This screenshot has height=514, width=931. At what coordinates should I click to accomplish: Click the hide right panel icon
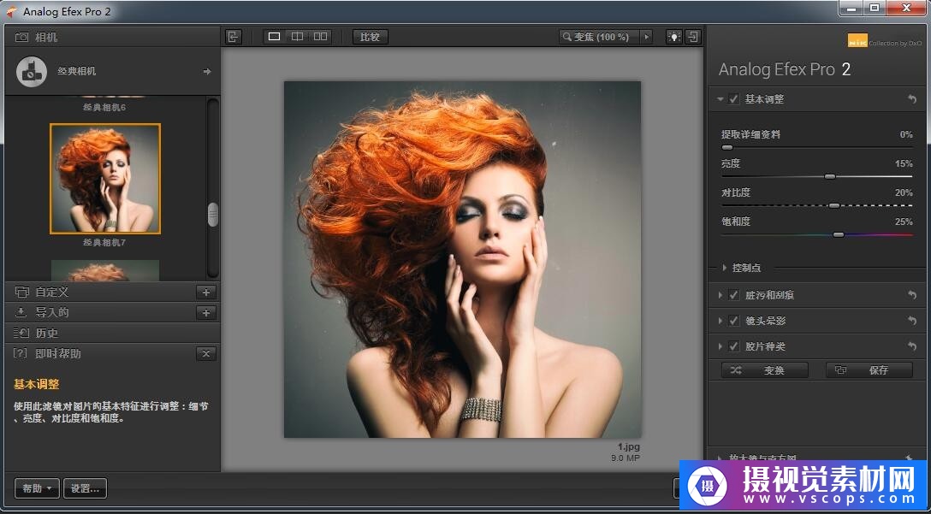pos(693,37)
